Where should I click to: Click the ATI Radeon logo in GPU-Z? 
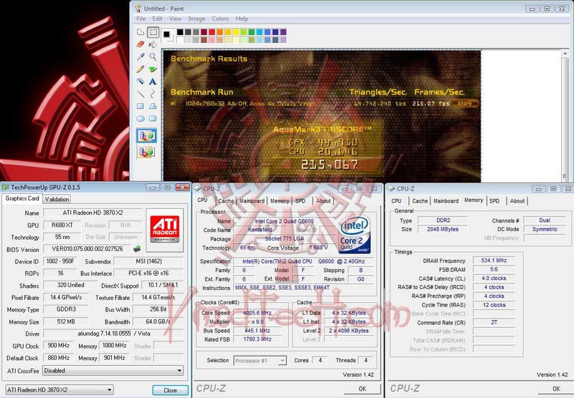coord(165,229)
